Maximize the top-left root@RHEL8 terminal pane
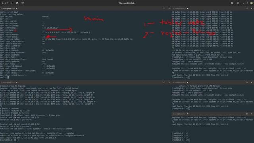Image resolution: width=254 pixels, height=143 pixels. [164, 8]
